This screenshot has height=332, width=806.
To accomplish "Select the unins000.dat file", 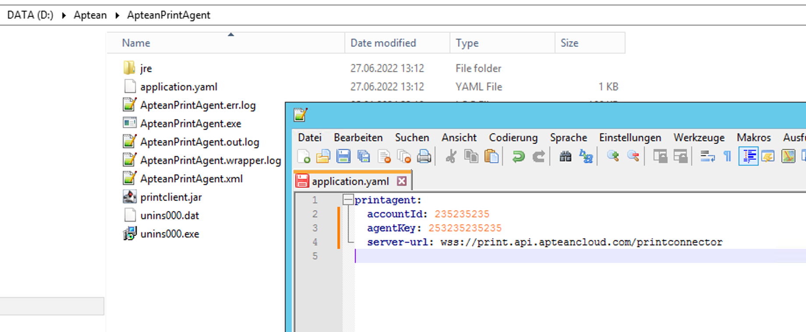I will tap(170, 215).
